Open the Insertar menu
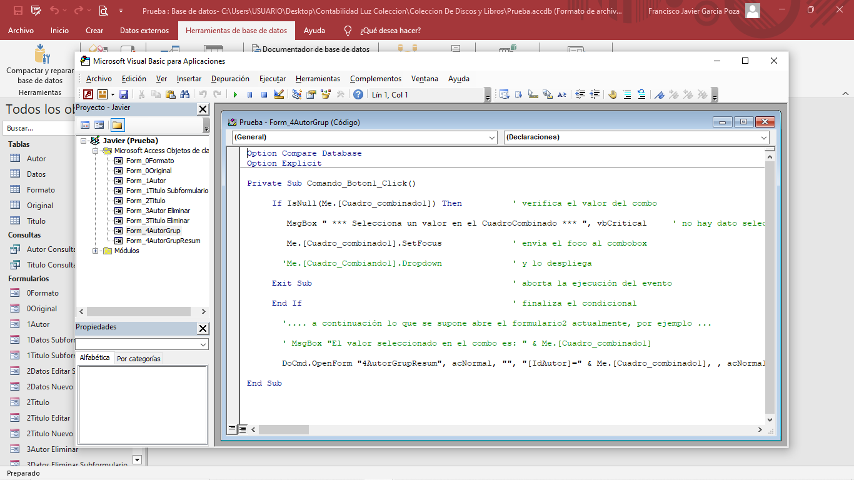The image size is (854, 480). tap(189, 79)
